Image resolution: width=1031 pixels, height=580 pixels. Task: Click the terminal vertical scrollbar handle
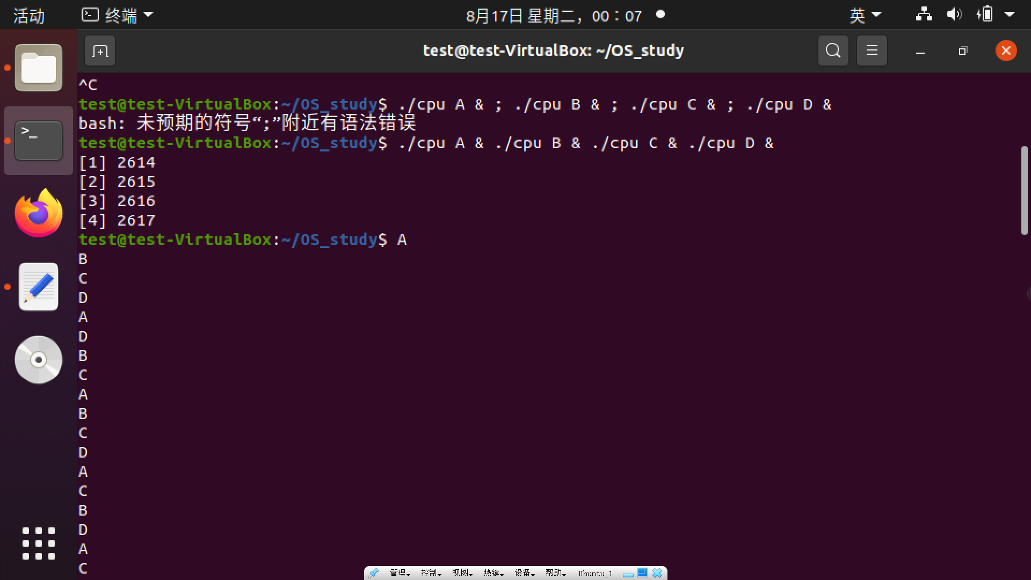pos(1024,191)
